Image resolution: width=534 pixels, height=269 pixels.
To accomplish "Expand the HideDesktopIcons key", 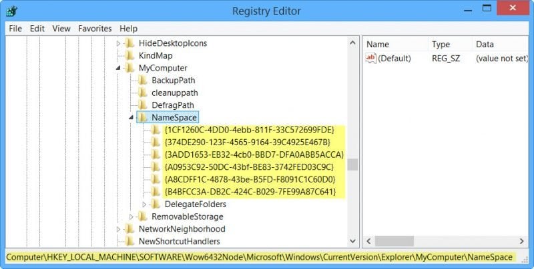I will (118, 43).
